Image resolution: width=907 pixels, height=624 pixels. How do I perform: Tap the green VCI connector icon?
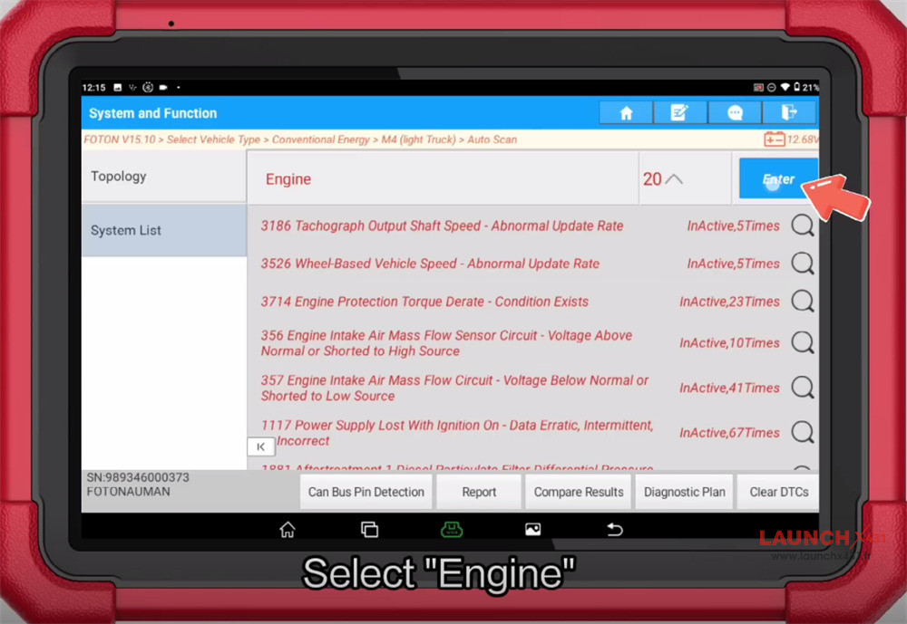(x=451, y=529)
